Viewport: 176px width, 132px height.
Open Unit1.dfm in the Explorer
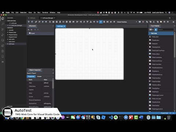pyautogui.click(x=12, y=39)
